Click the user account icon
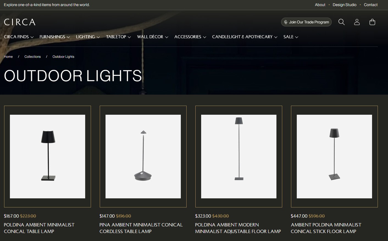This screenshot has width=388, height=241. (357, 22)
